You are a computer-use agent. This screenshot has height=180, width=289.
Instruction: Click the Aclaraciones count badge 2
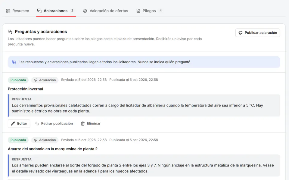(73, 11)
